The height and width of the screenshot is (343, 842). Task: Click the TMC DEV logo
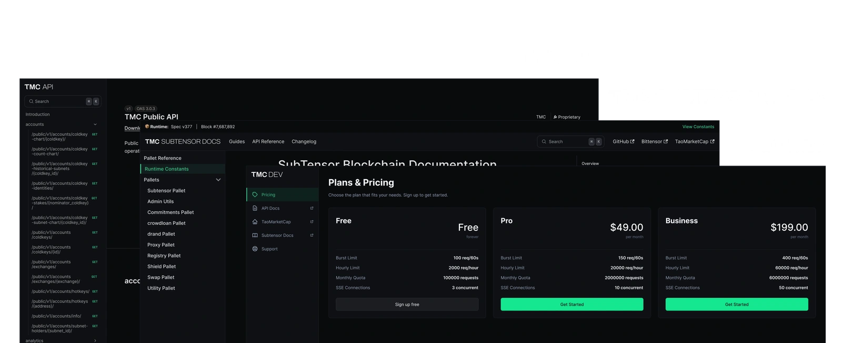tap(267, 174)
